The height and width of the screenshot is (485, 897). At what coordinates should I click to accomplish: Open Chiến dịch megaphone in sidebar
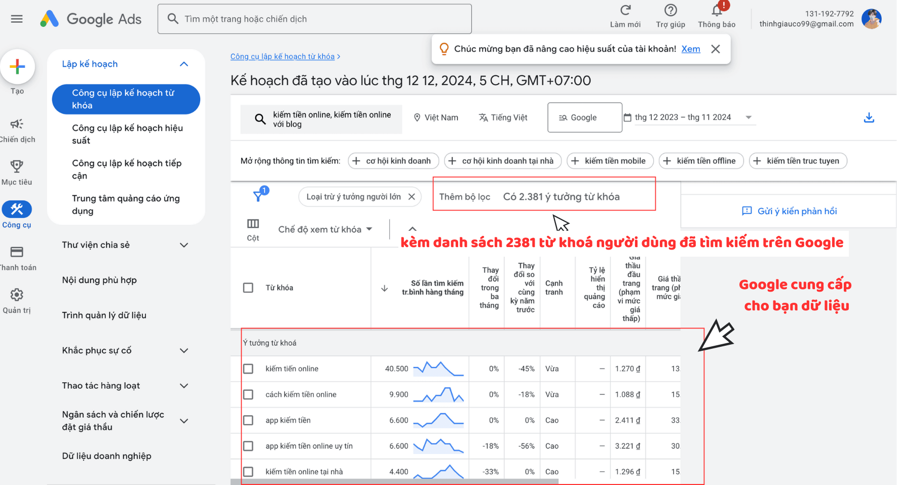[x=17, y=124]
